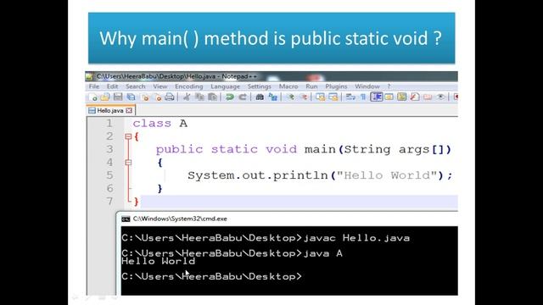Open the Plugins menu
The image size is (543, 305).
point(336,86)
